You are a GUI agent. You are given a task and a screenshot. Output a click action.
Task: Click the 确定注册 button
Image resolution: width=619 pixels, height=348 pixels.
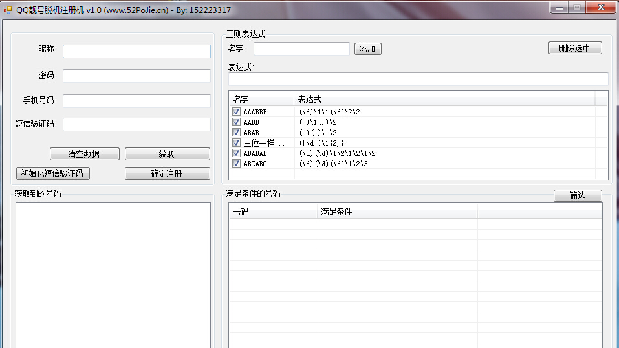(x=167, y=173)
